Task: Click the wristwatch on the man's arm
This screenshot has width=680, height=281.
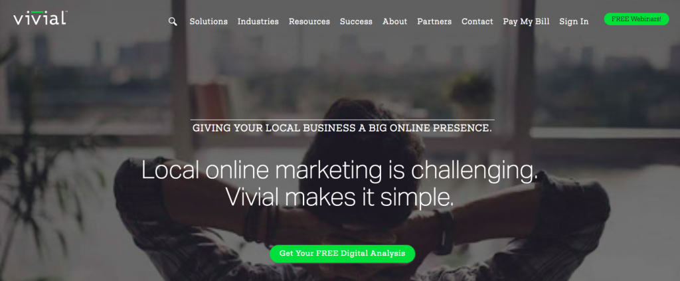Action: (443, 232)
